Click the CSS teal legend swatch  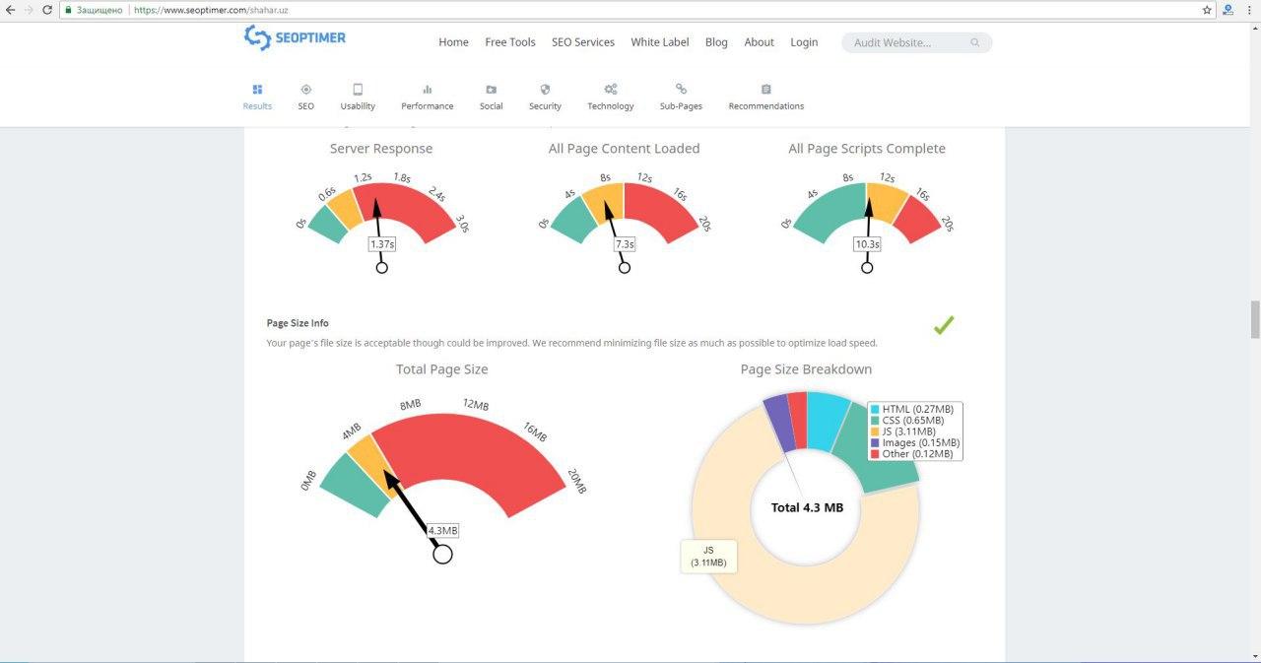(875, 421)
